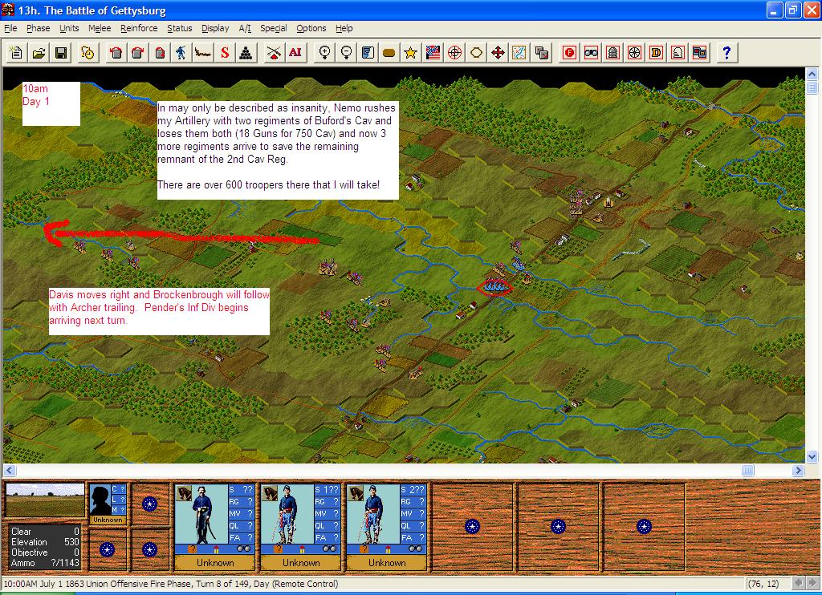Click the binoculars toolbar icon
822x595 pixels.
point(591,52)
